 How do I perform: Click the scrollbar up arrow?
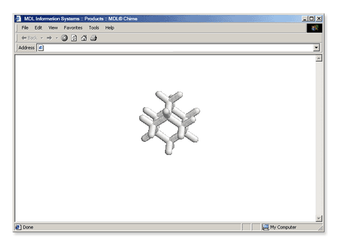[318, 58]
